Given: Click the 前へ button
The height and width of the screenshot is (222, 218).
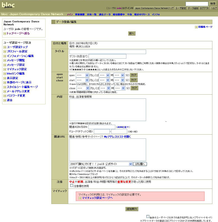Looking at the screenshot, I should 131,33.
